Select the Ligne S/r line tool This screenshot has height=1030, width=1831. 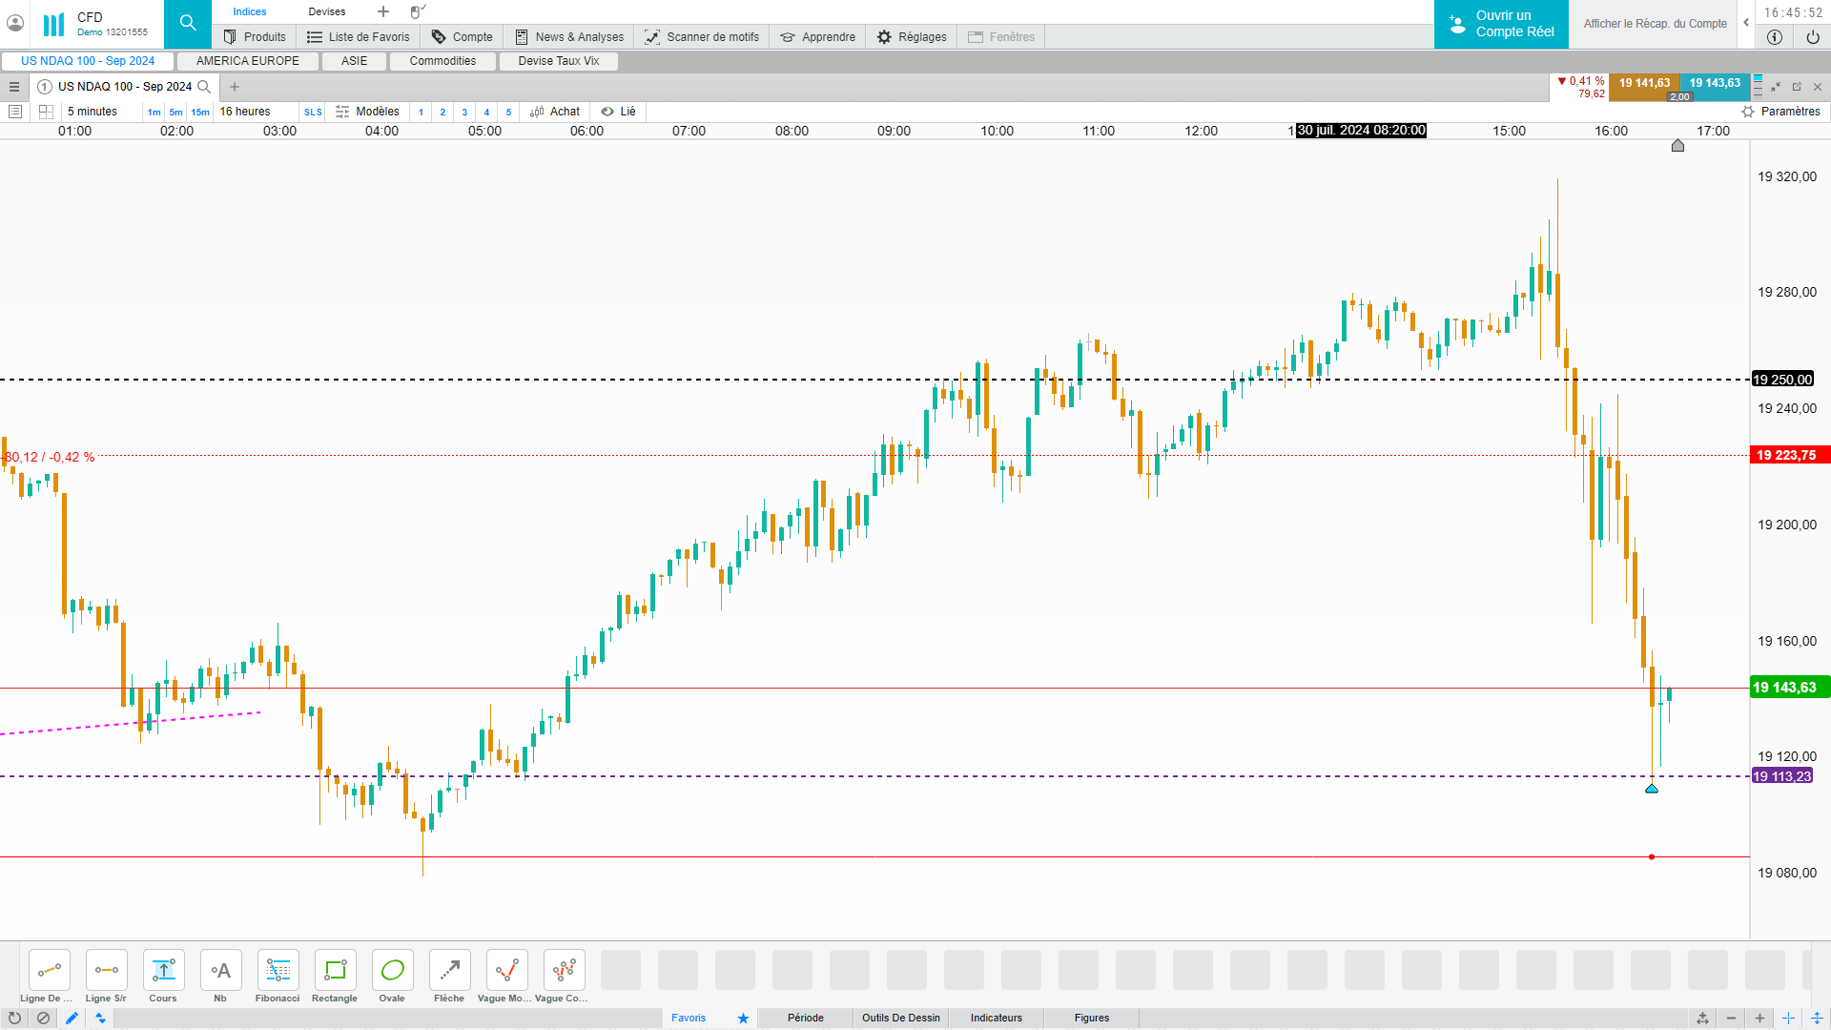click(x=106, y=971)
